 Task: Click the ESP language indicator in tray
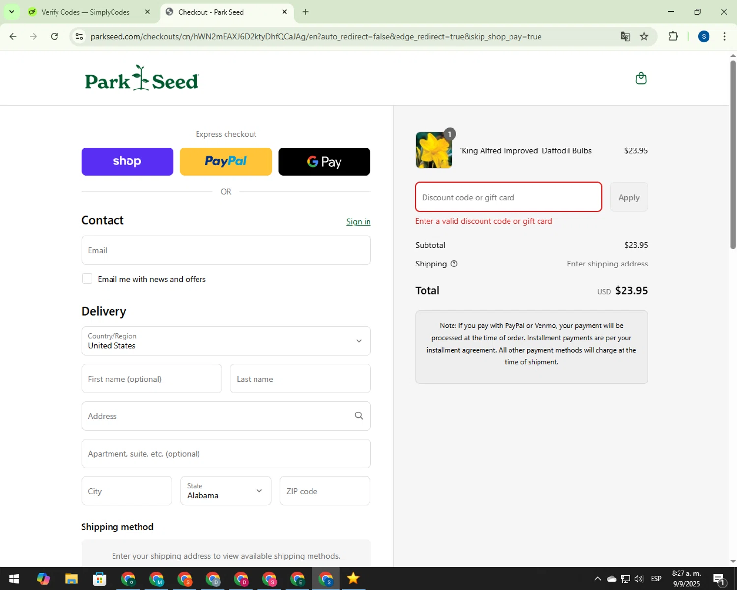tap(656, 579)
